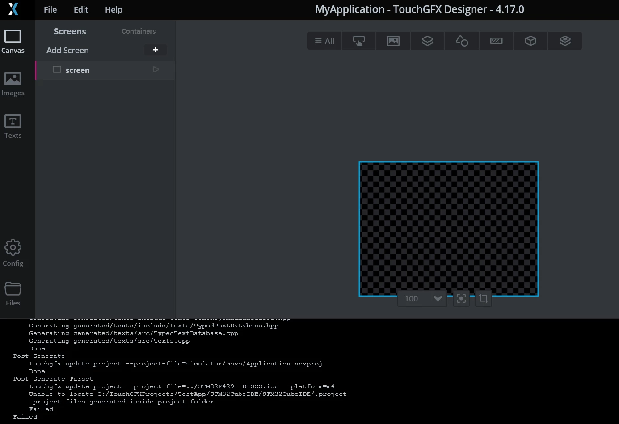Select the screen item in list

click(105, 70)
